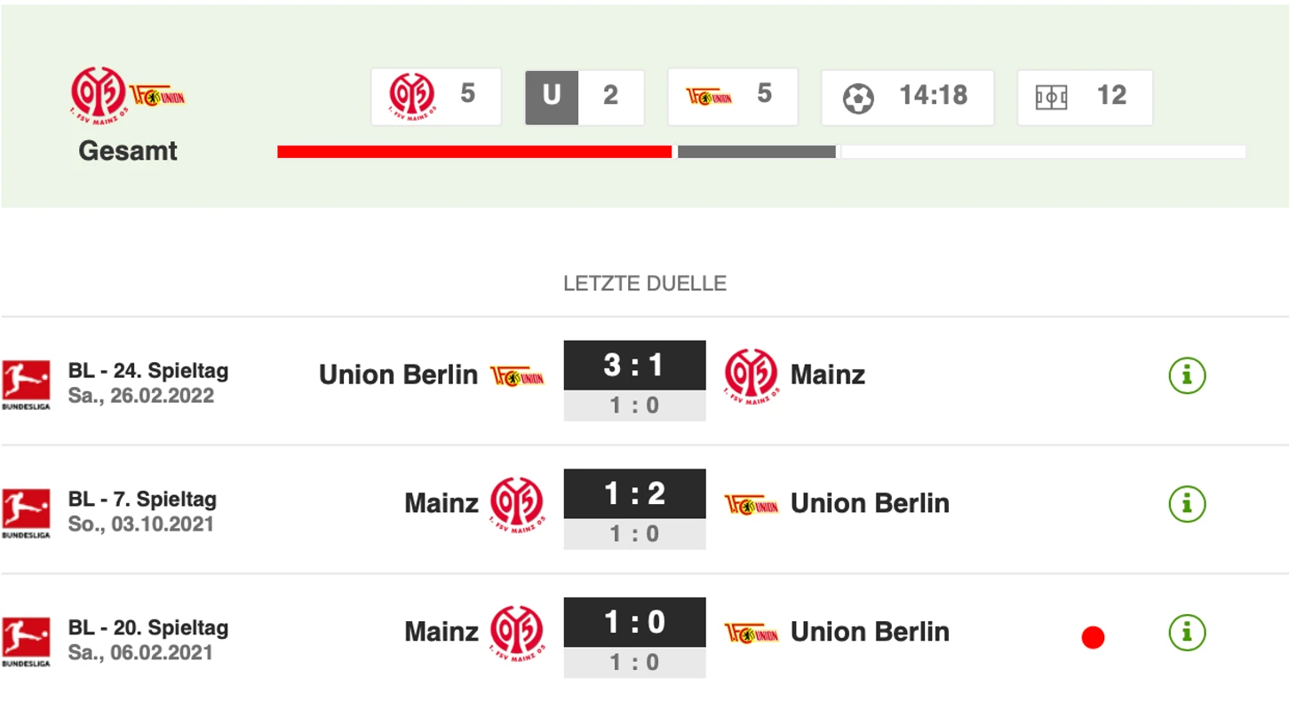1297x701 pixels.
Task: Click Bundesliga logo beside 20. Spieltag
Action: [27, 642]
